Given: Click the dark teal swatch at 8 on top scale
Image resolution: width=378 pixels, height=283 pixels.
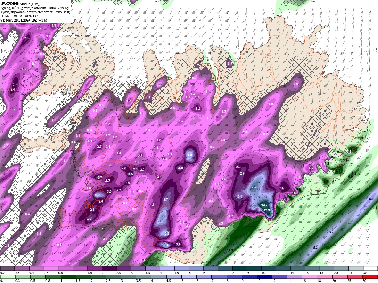Looking at the screenshot, I should pos(240,269).
